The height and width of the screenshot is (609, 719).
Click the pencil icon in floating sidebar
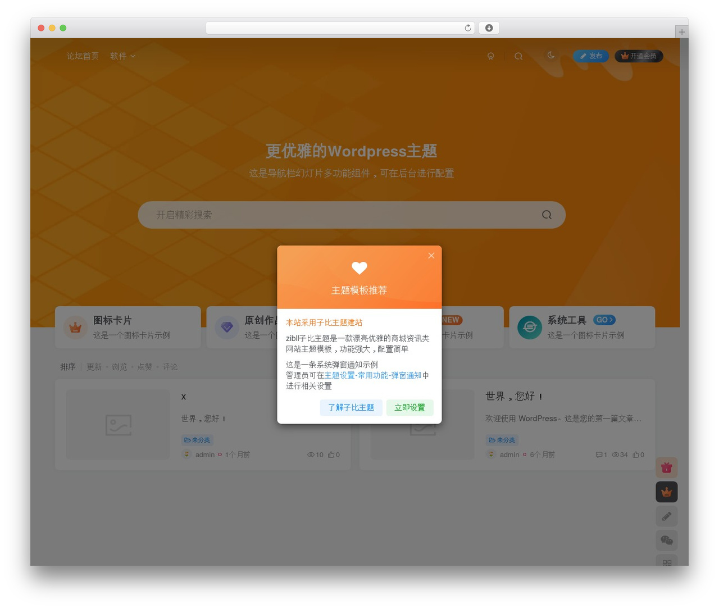pyautogui.click(x=667, y=516)
